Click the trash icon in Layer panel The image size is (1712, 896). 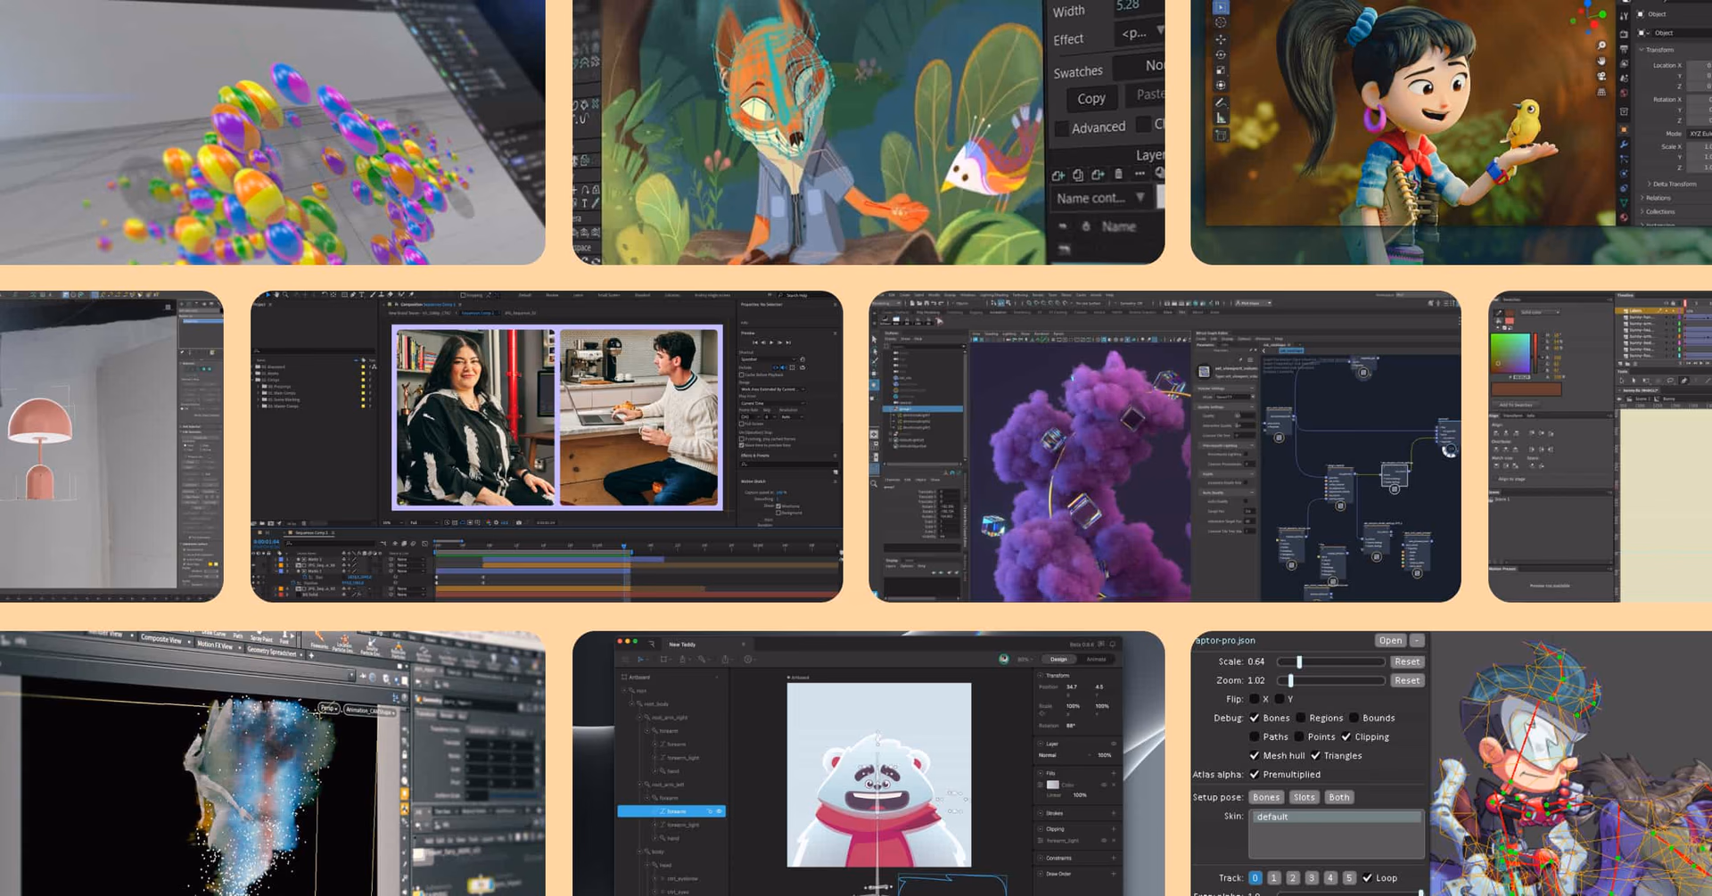click(x=1119, y=174)
